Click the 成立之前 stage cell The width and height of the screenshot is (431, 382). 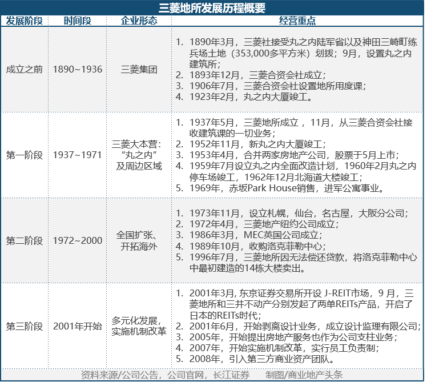point(25,69)
